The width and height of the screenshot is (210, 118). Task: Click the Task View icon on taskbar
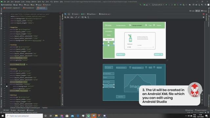51,116
